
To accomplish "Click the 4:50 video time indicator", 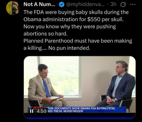I will (41, 111).
